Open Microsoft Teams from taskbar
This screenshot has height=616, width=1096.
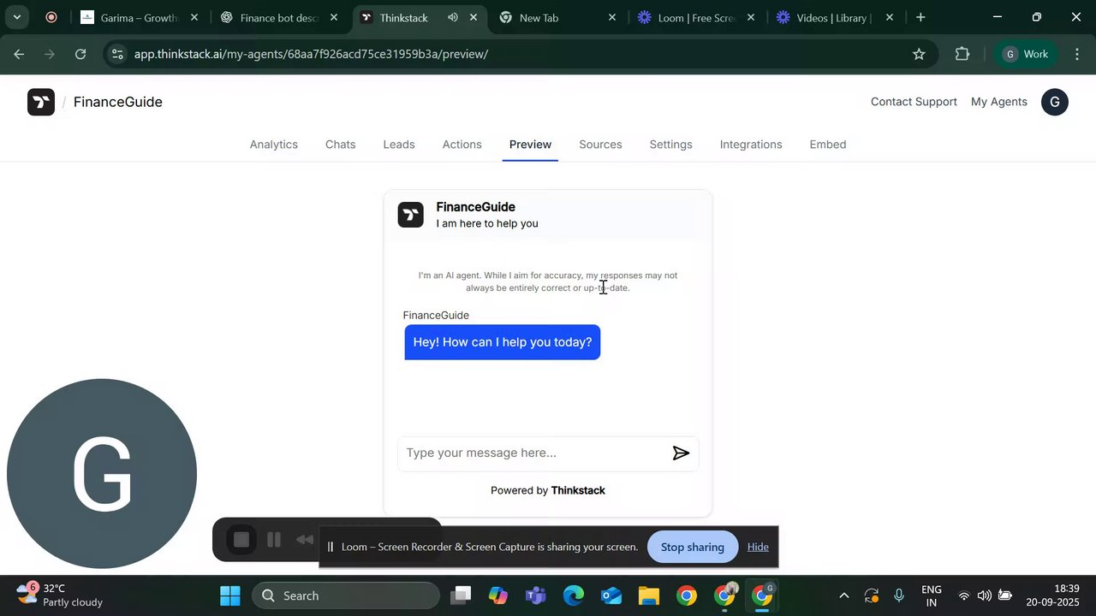536,595
